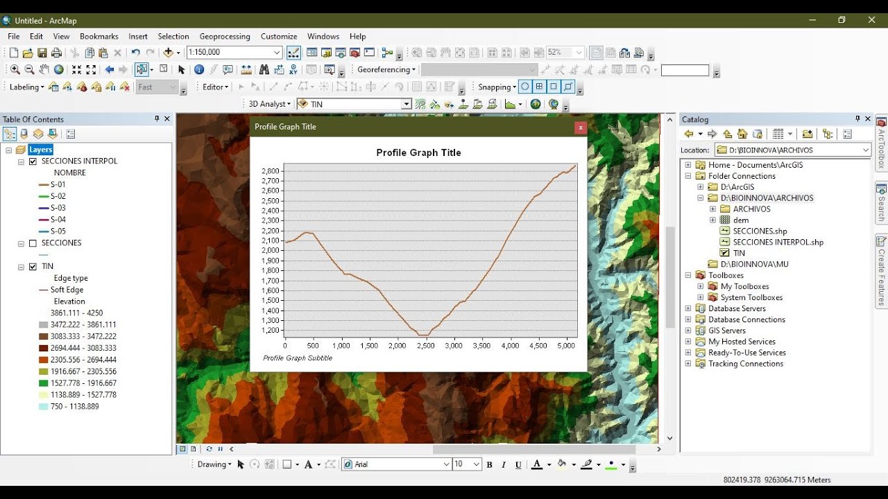Click the Open map document icon

coord(28,53)
